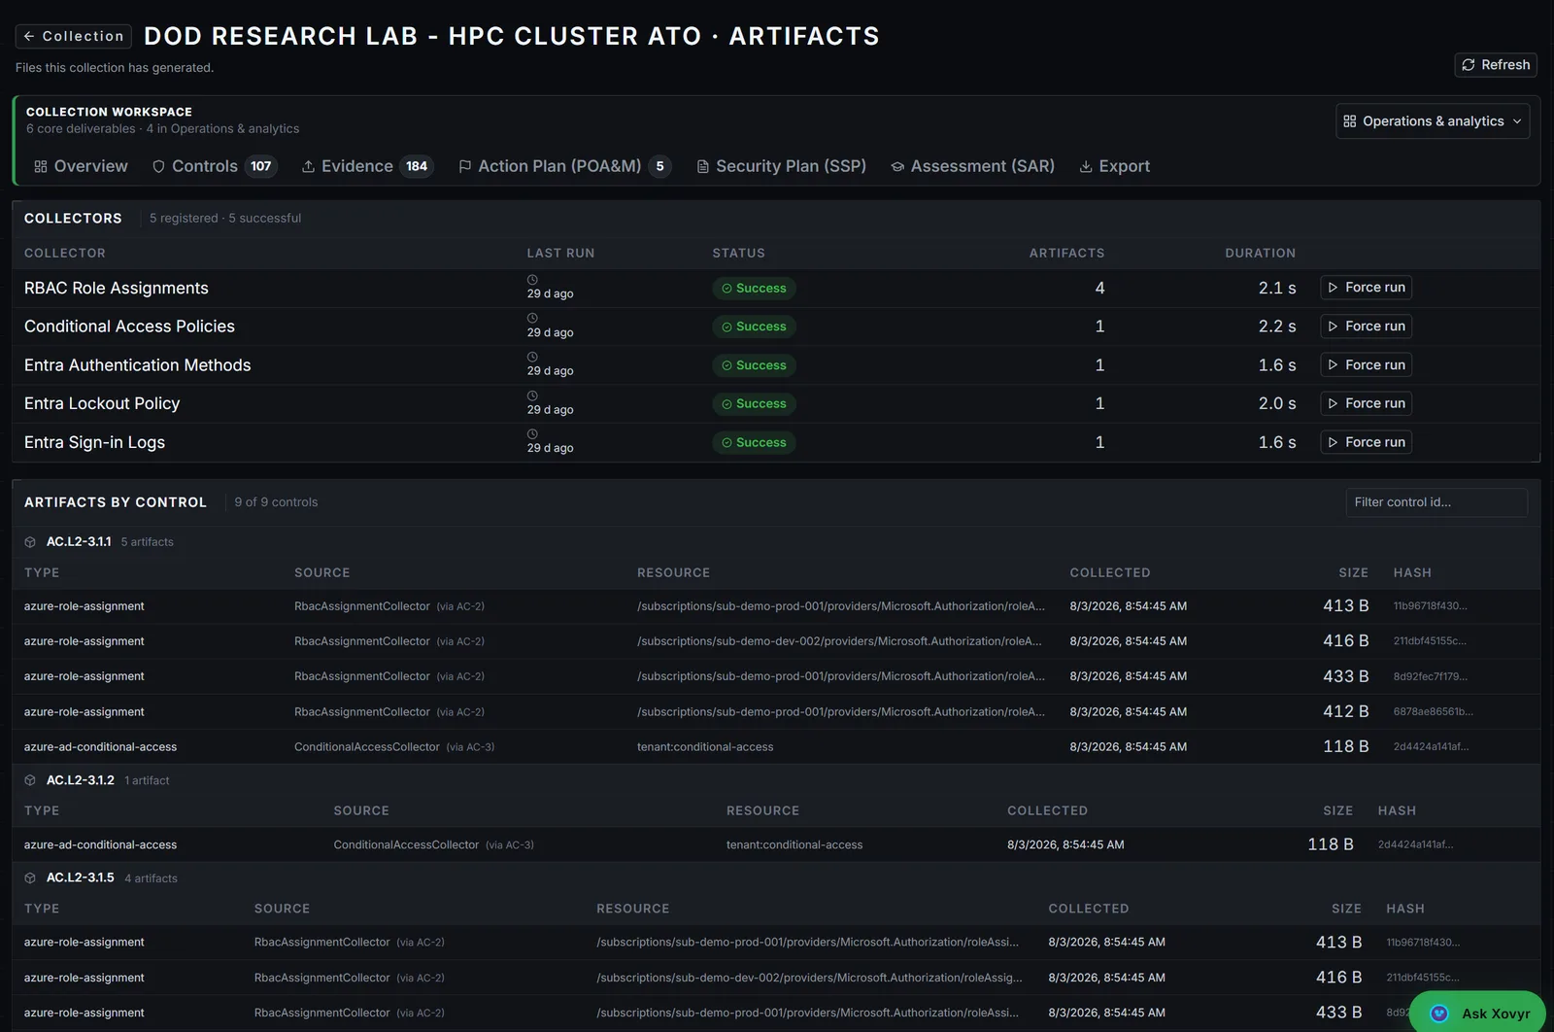
Task: Click clock icon in Entra Sign-in Logs row
Action: [x=532, y=434]
